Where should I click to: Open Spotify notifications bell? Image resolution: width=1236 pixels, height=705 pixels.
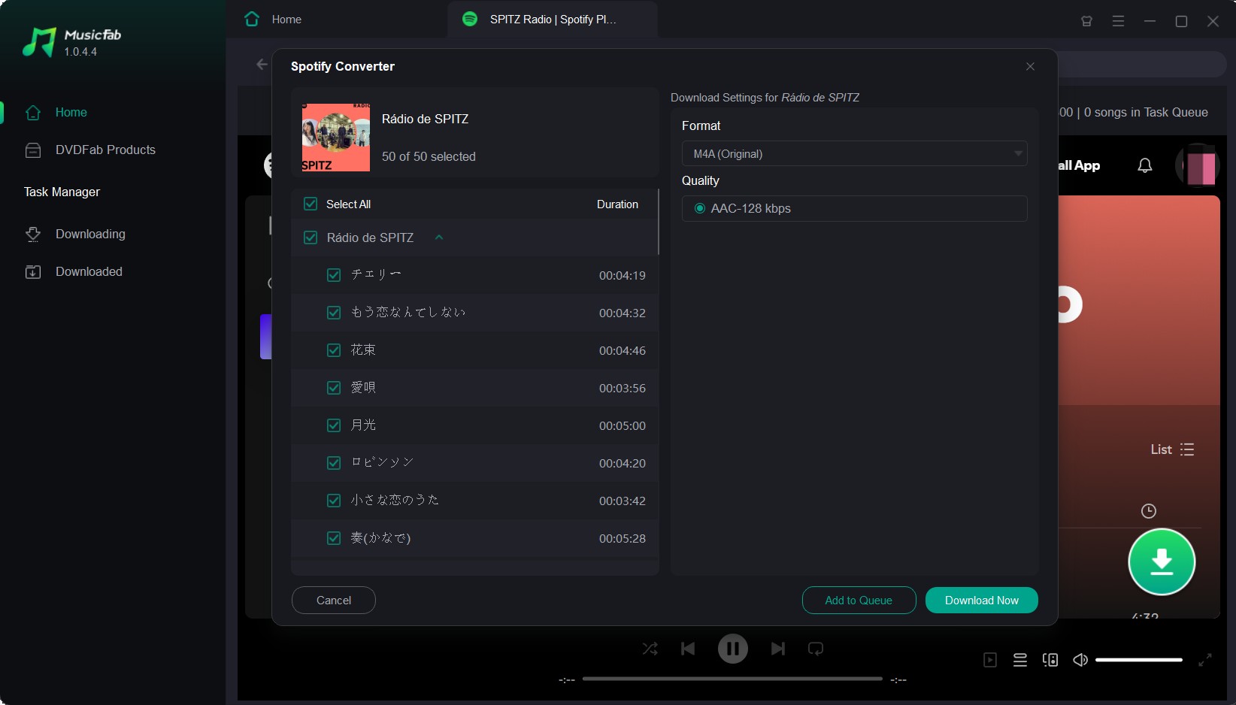coord(1144,165)
